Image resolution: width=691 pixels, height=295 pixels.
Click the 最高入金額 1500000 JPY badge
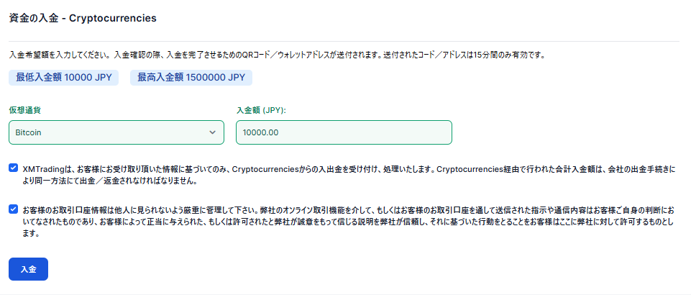click(x=191, y=77)
